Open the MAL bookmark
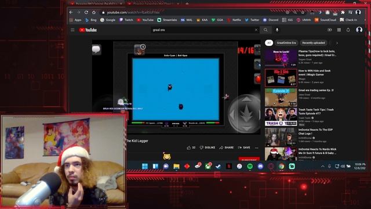 (x=187, y=20)
